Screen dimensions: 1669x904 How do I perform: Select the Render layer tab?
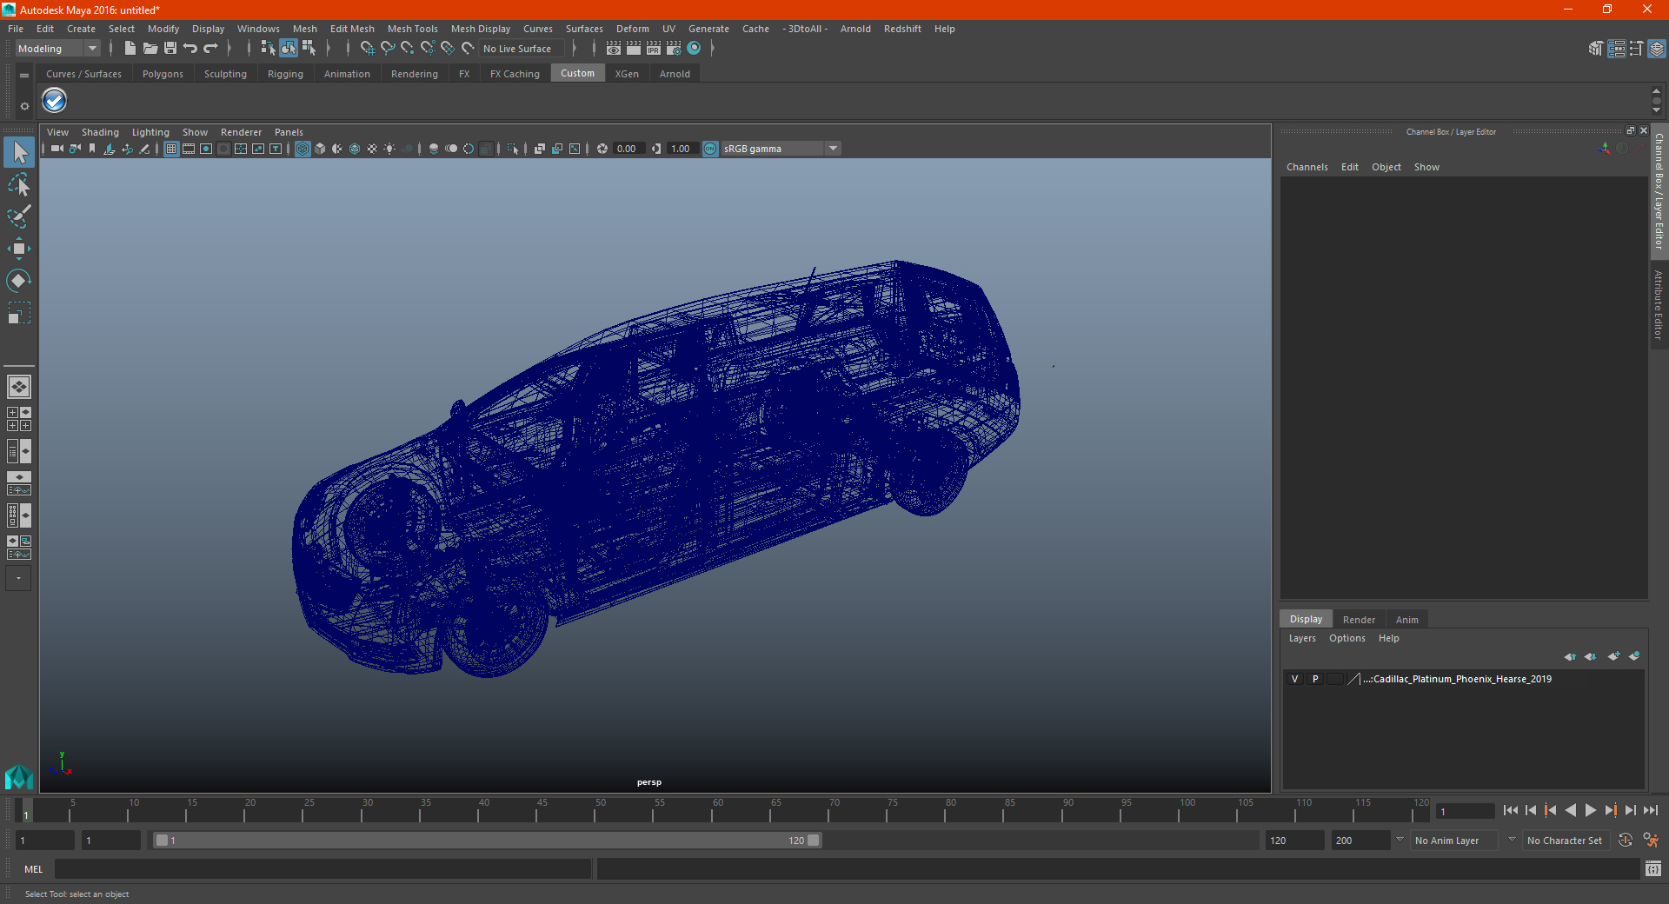pos(1359,620)
